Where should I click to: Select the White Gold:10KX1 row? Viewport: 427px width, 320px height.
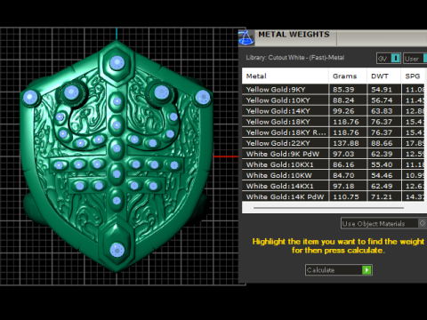[x=334, y=164]
